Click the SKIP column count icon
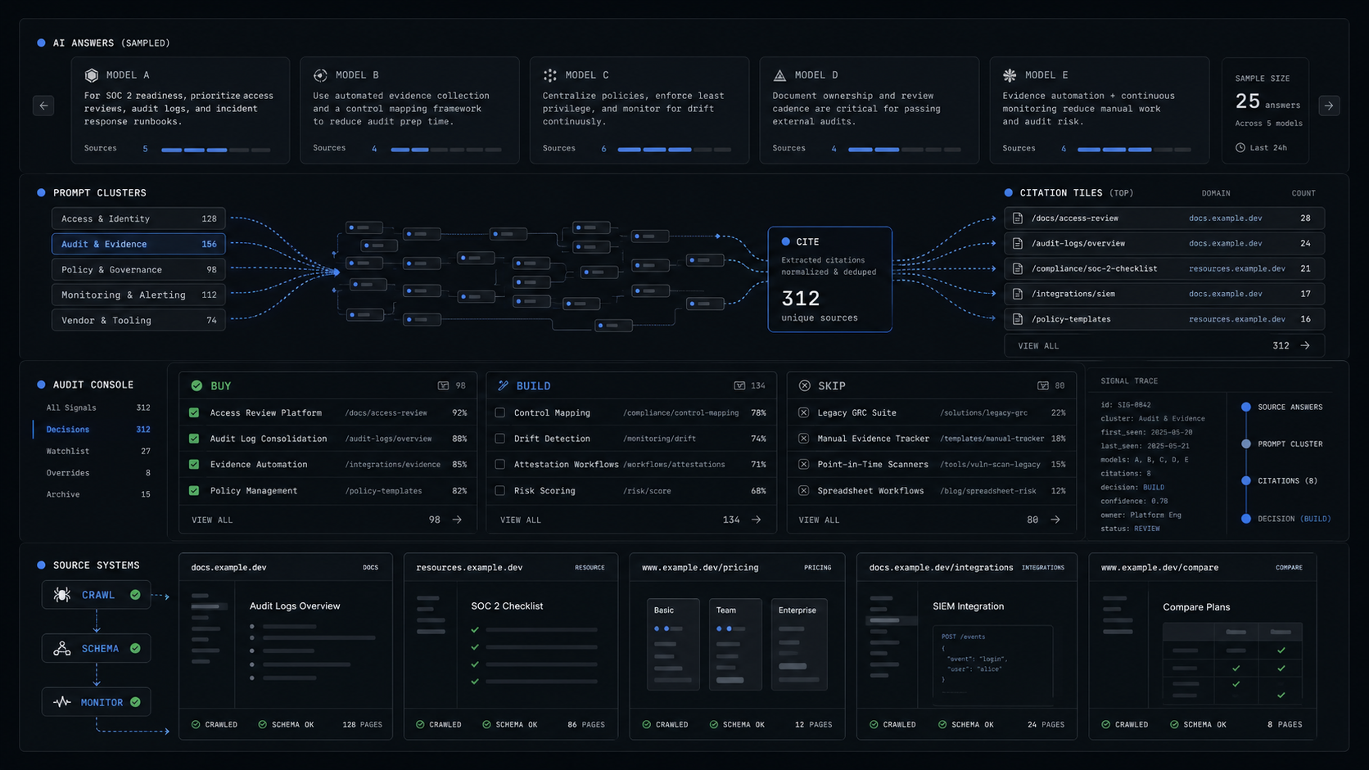Viewport: 1369px width, 770px height. point(1043,385)
